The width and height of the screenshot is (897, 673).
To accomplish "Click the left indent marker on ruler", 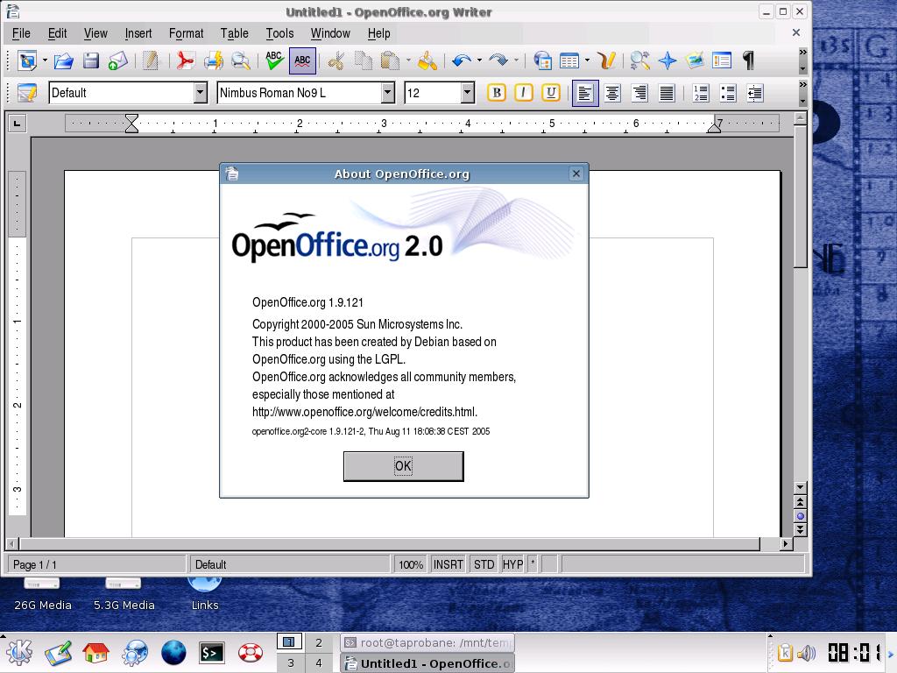I will (131, 123).
